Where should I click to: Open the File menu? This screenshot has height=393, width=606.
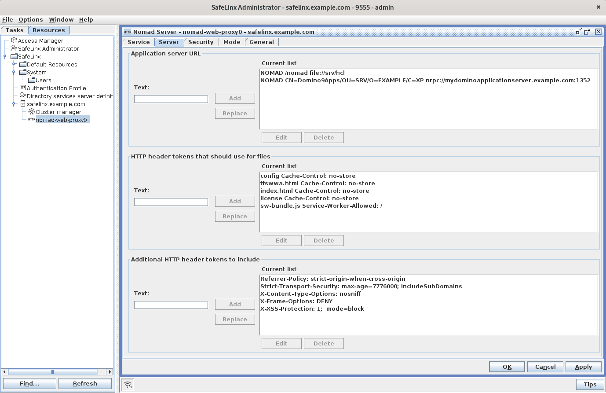click(x=7, y=19)
